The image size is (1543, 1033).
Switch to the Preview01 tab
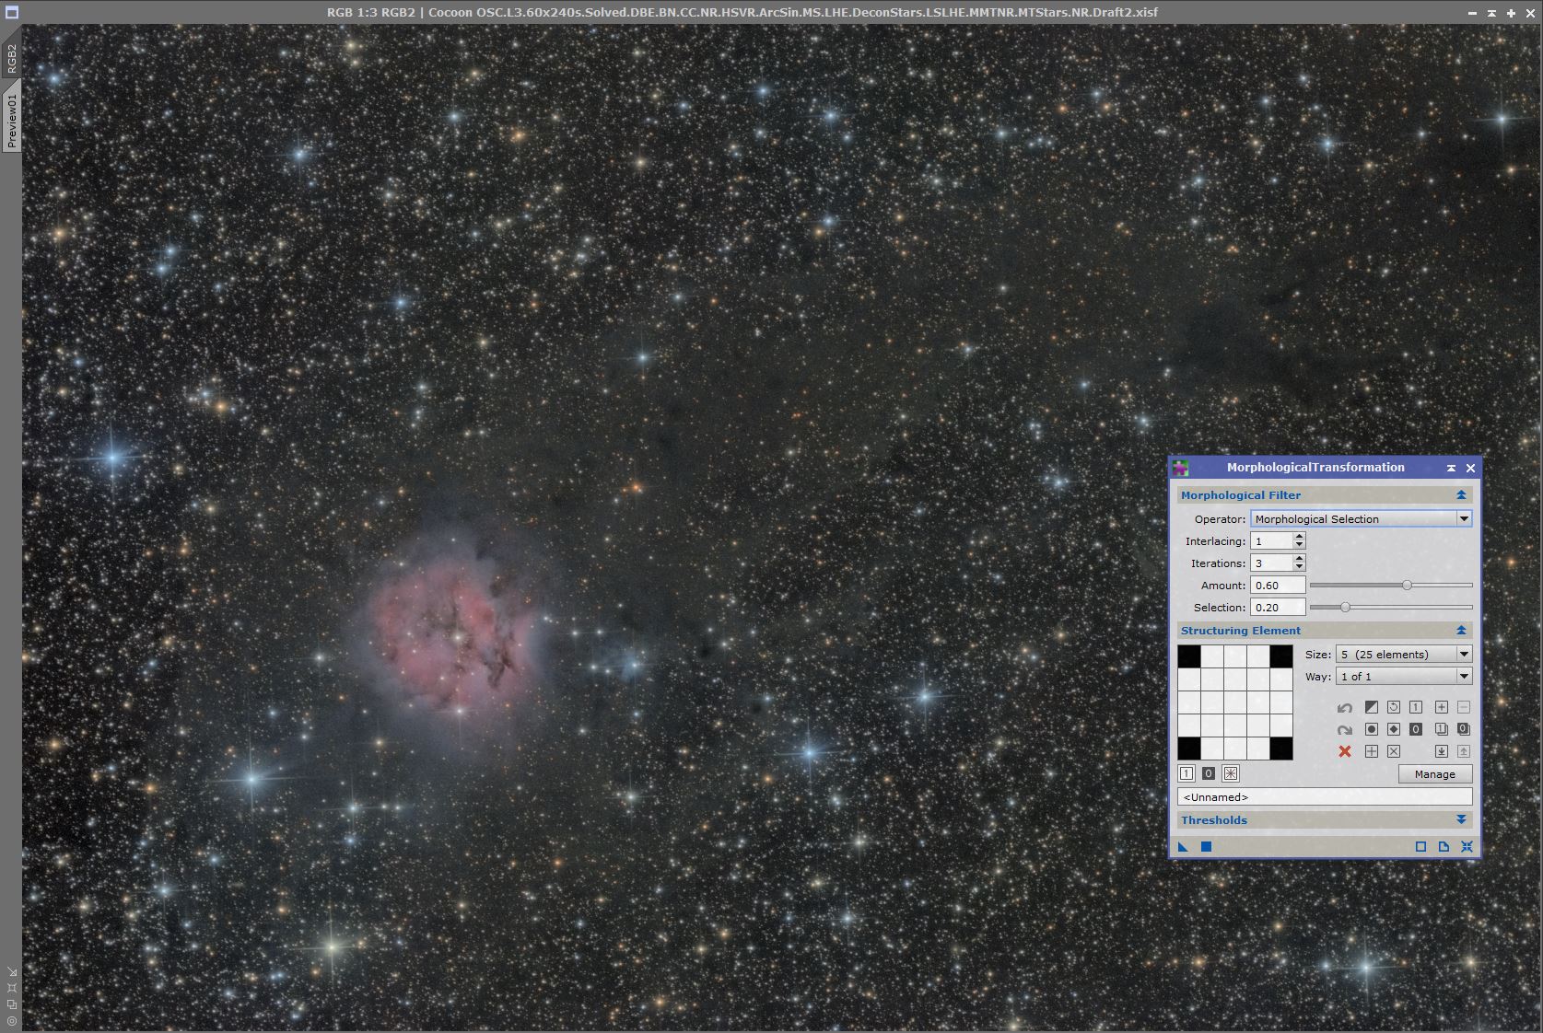coord(12,121)
